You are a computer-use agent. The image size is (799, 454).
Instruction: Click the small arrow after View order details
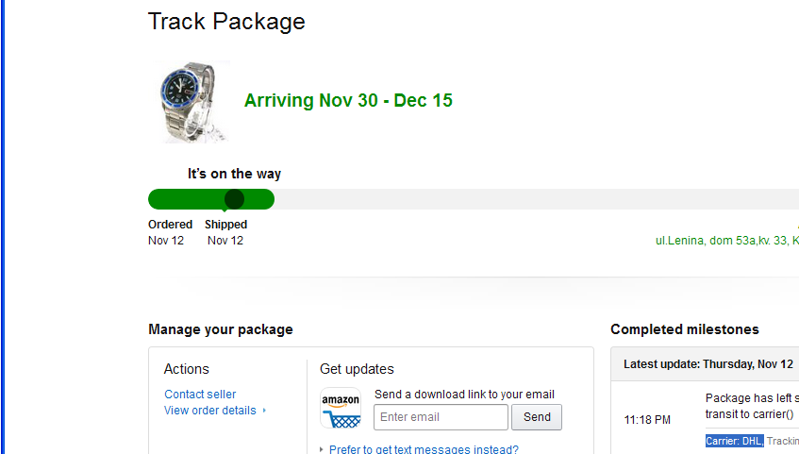coord(264,411)
